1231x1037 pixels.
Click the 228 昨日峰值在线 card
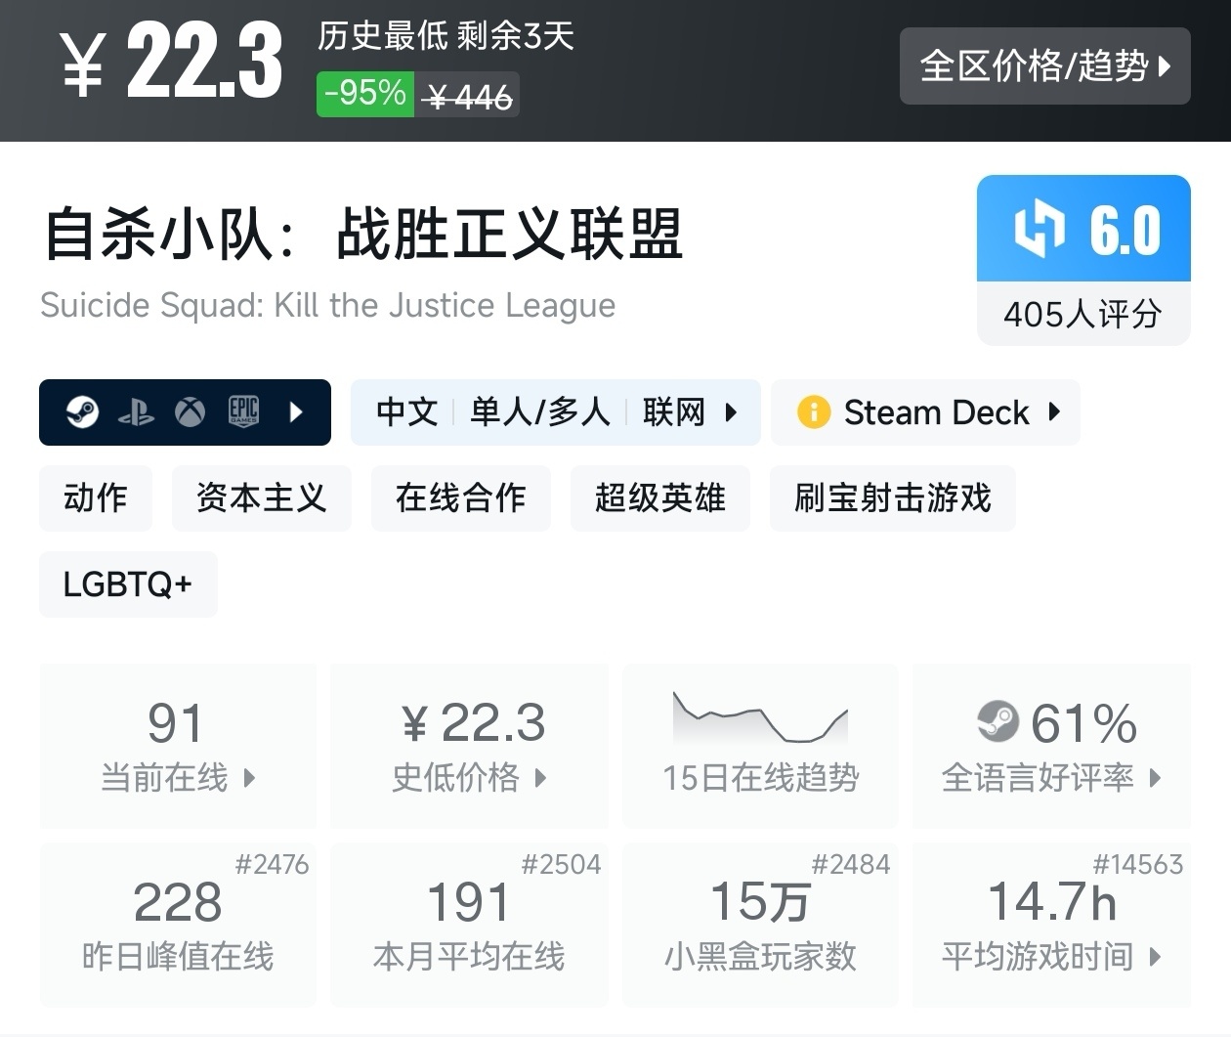[x=178, y=925]
